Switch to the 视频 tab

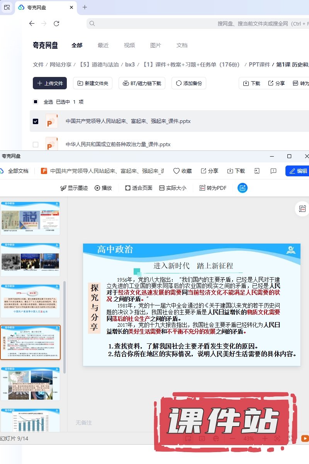click(x=129, y=45)
